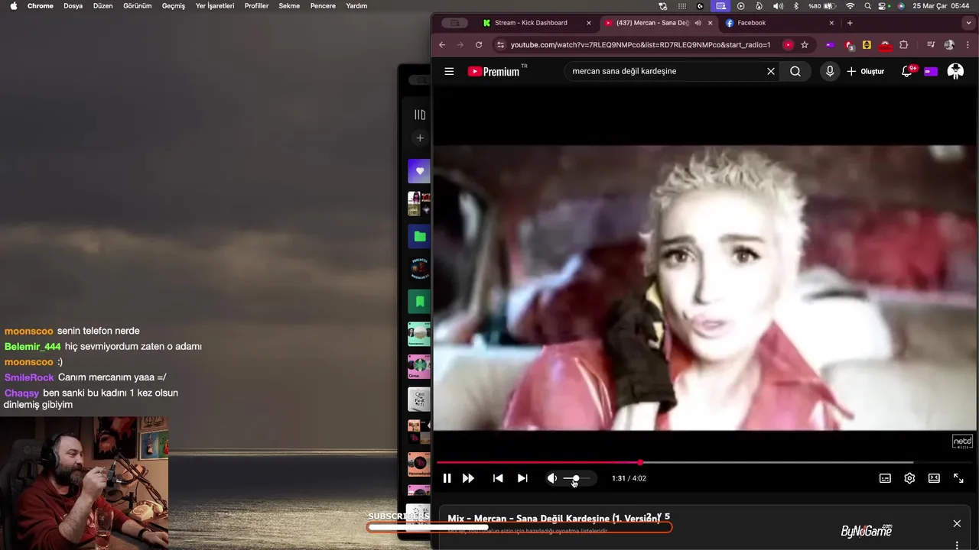The width and height of the screenshot is (979, 550).
Task: Clear the YouTube search box text
Action: (771, 71)
